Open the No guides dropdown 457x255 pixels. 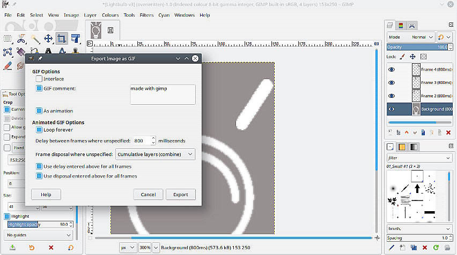tap(39, 235)
